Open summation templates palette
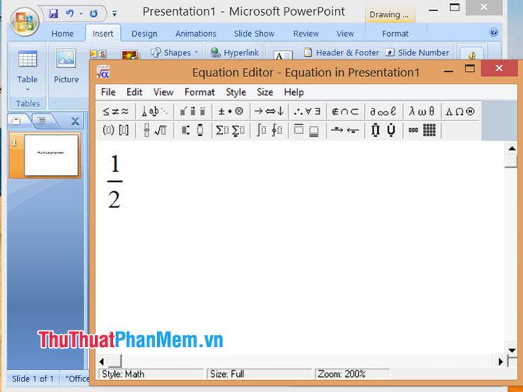The height and width of the screenshot is (392, 523). [x=230, y=130]
